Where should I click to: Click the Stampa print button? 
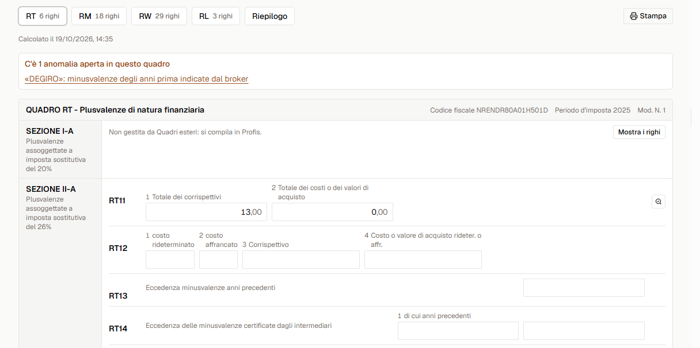click(648, 16)
